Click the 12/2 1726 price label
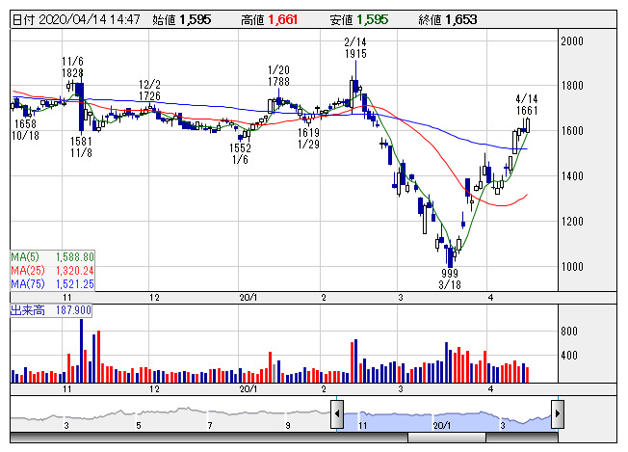The height and width of the screenshot is (452, 628). [x=149, y=91]
